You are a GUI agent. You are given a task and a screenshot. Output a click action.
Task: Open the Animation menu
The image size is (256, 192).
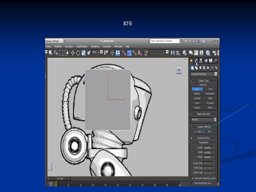coord(69,46)
